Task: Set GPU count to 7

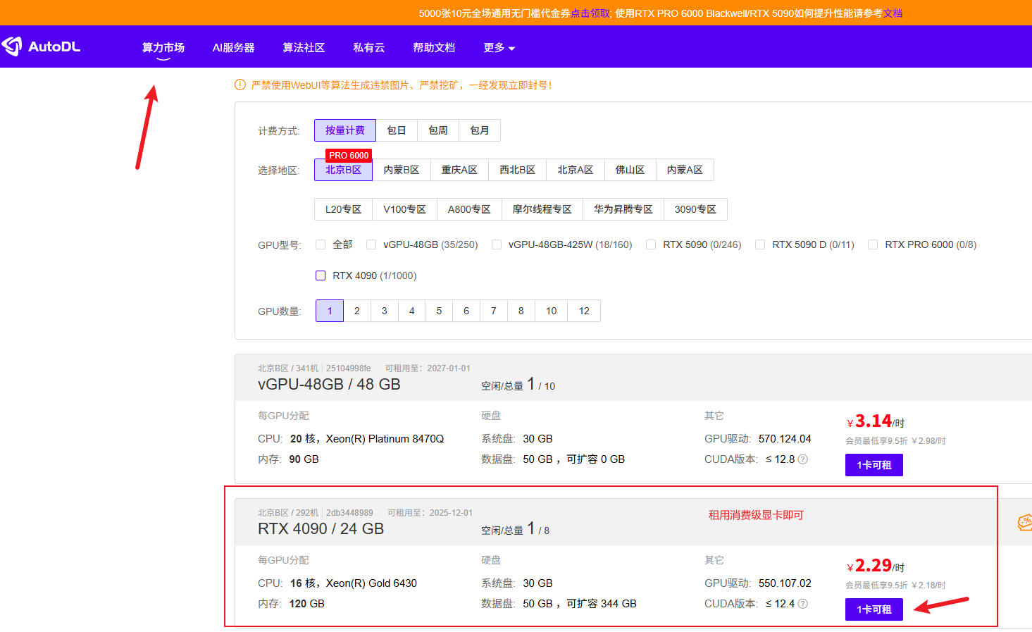Action: [x=494, y=311]
